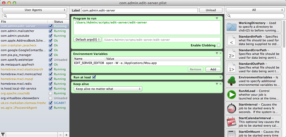Viewport: 286px width, 137px height.
Task: Collapse the Environment Variables section triangle
Action: tap(217, 53)
